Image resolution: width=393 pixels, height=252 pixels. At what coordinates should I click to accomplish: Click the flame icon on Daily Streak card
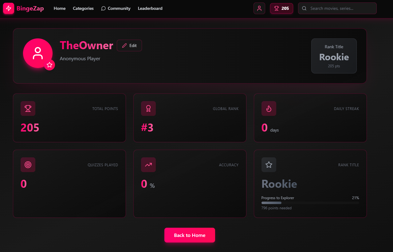269,108
